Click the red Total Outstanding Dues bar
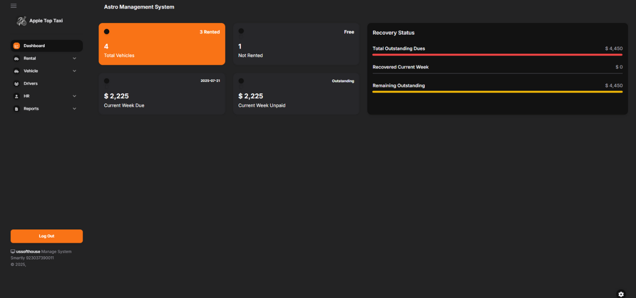This screenshot has height=298, width=636. (497, 55)
